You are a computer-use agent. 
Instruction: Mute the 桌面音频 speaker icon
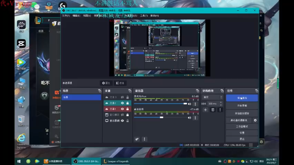click(x=190, y=118)
